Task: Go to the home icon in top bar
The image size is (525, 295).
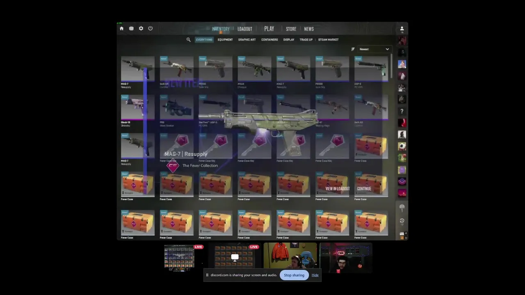Action: [x=121, y=29]
